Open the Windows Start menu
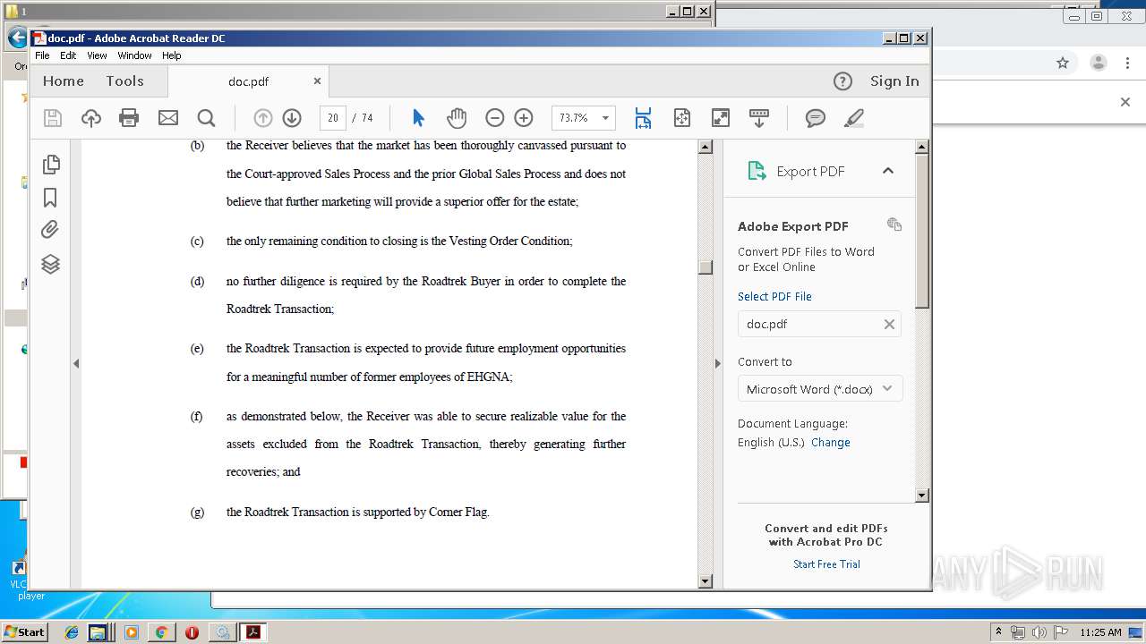This screenshot has width=1146, height=644. coord(25,631)
